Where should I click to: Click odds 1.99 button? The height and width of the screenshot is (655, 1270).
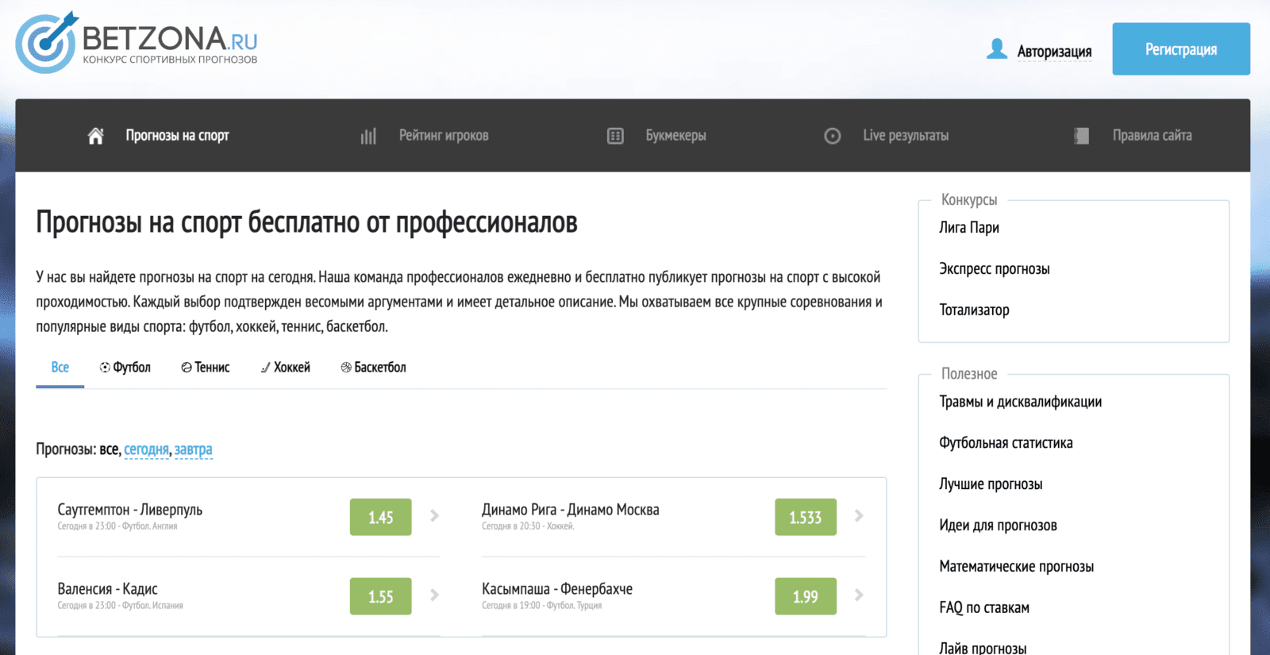pos(805,596)
